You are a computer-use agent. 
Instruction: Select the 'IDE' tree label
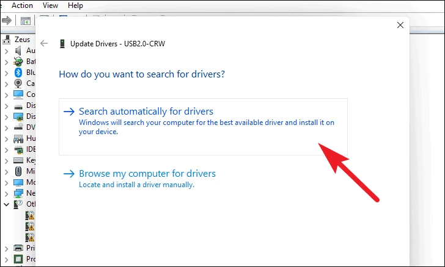click(31, 149)
